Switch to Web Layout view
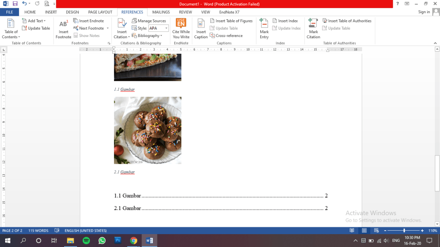The image size is (440, 247). tap(376, 231)
